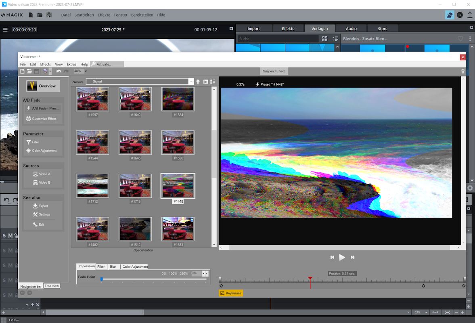Select the preset thumbnail #1712
Viewport: 475px width, 323px height.
coord(93,186)
